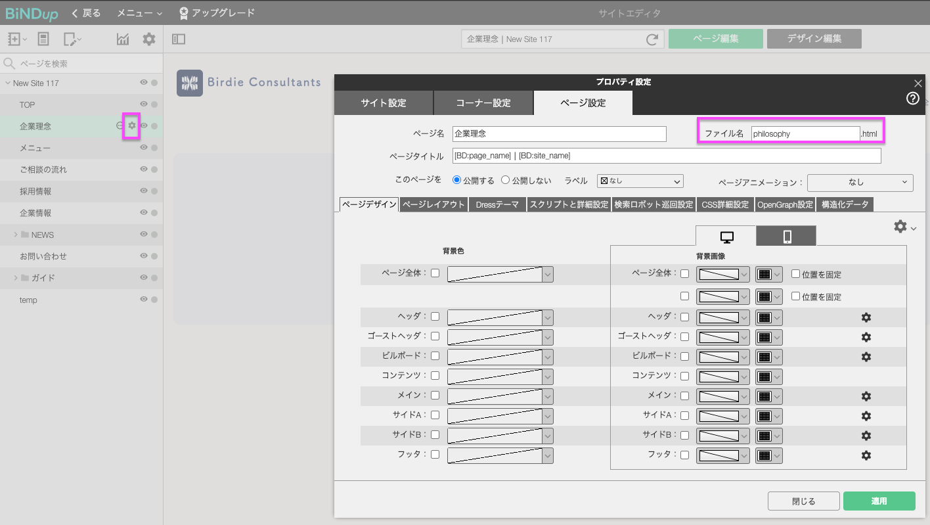
Task: Click the アップグレード badge icon
Action: click(184, 12)
